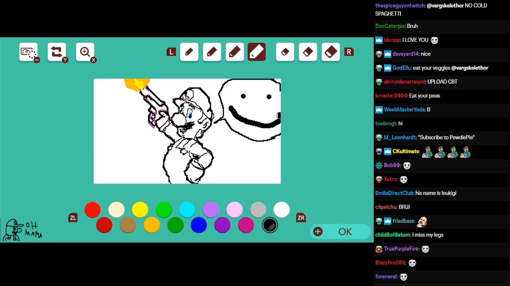Viewport: 510px width, 286px height.
Task: Click the magnifier zoom X icon
Action: click(x=85, y=52)
